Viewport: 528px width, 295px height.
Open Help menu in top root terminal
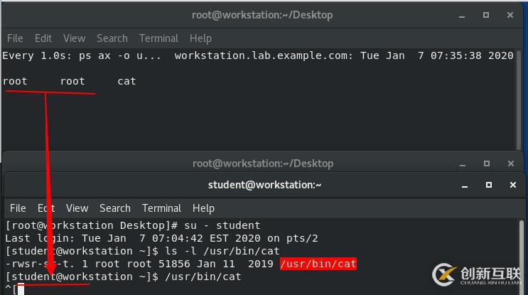point(200,38)
